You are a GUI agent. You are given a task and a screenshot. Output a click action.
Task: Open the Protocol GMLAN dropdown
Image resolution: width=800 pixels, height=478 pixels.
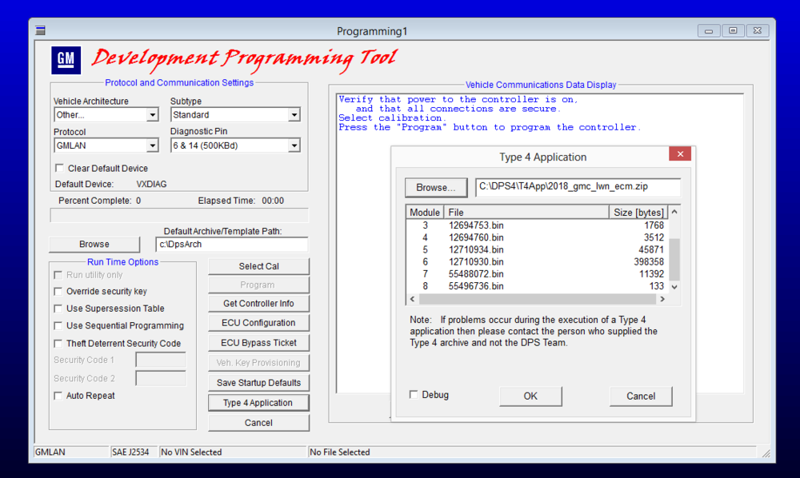coord(152,145)
